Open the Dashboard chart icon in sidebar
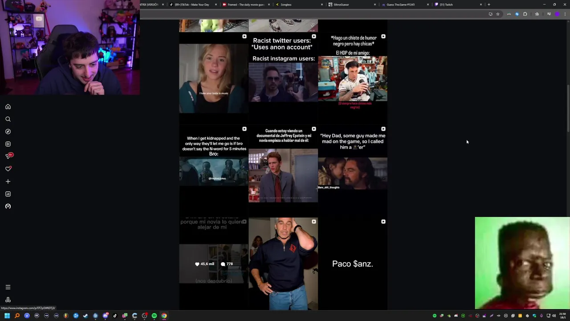 [x=8, y=194]
